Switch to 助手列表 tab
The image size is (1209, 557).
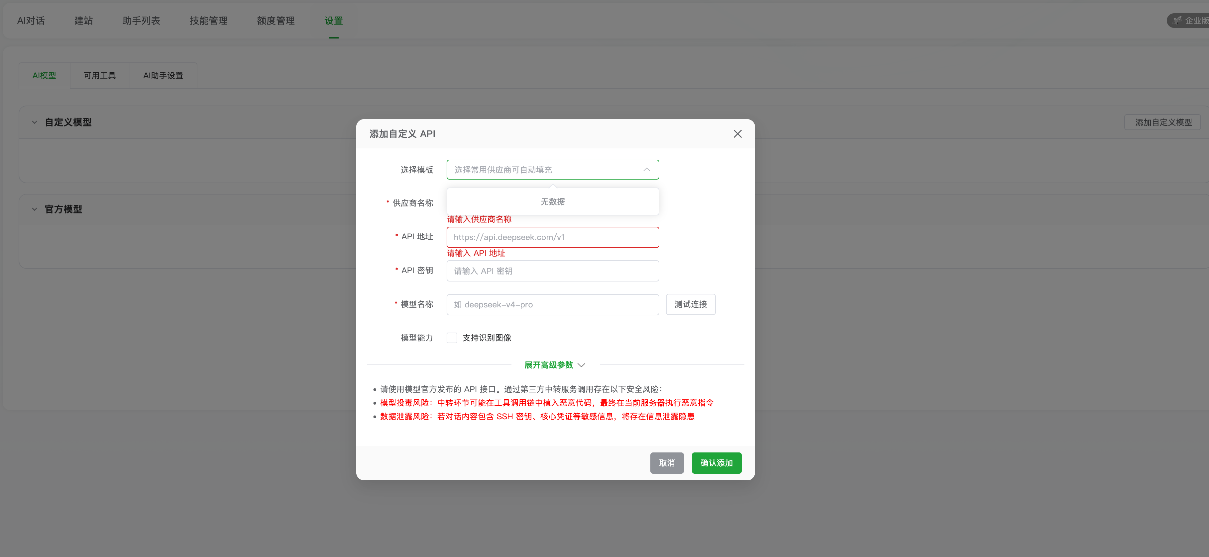click(141, 21)
